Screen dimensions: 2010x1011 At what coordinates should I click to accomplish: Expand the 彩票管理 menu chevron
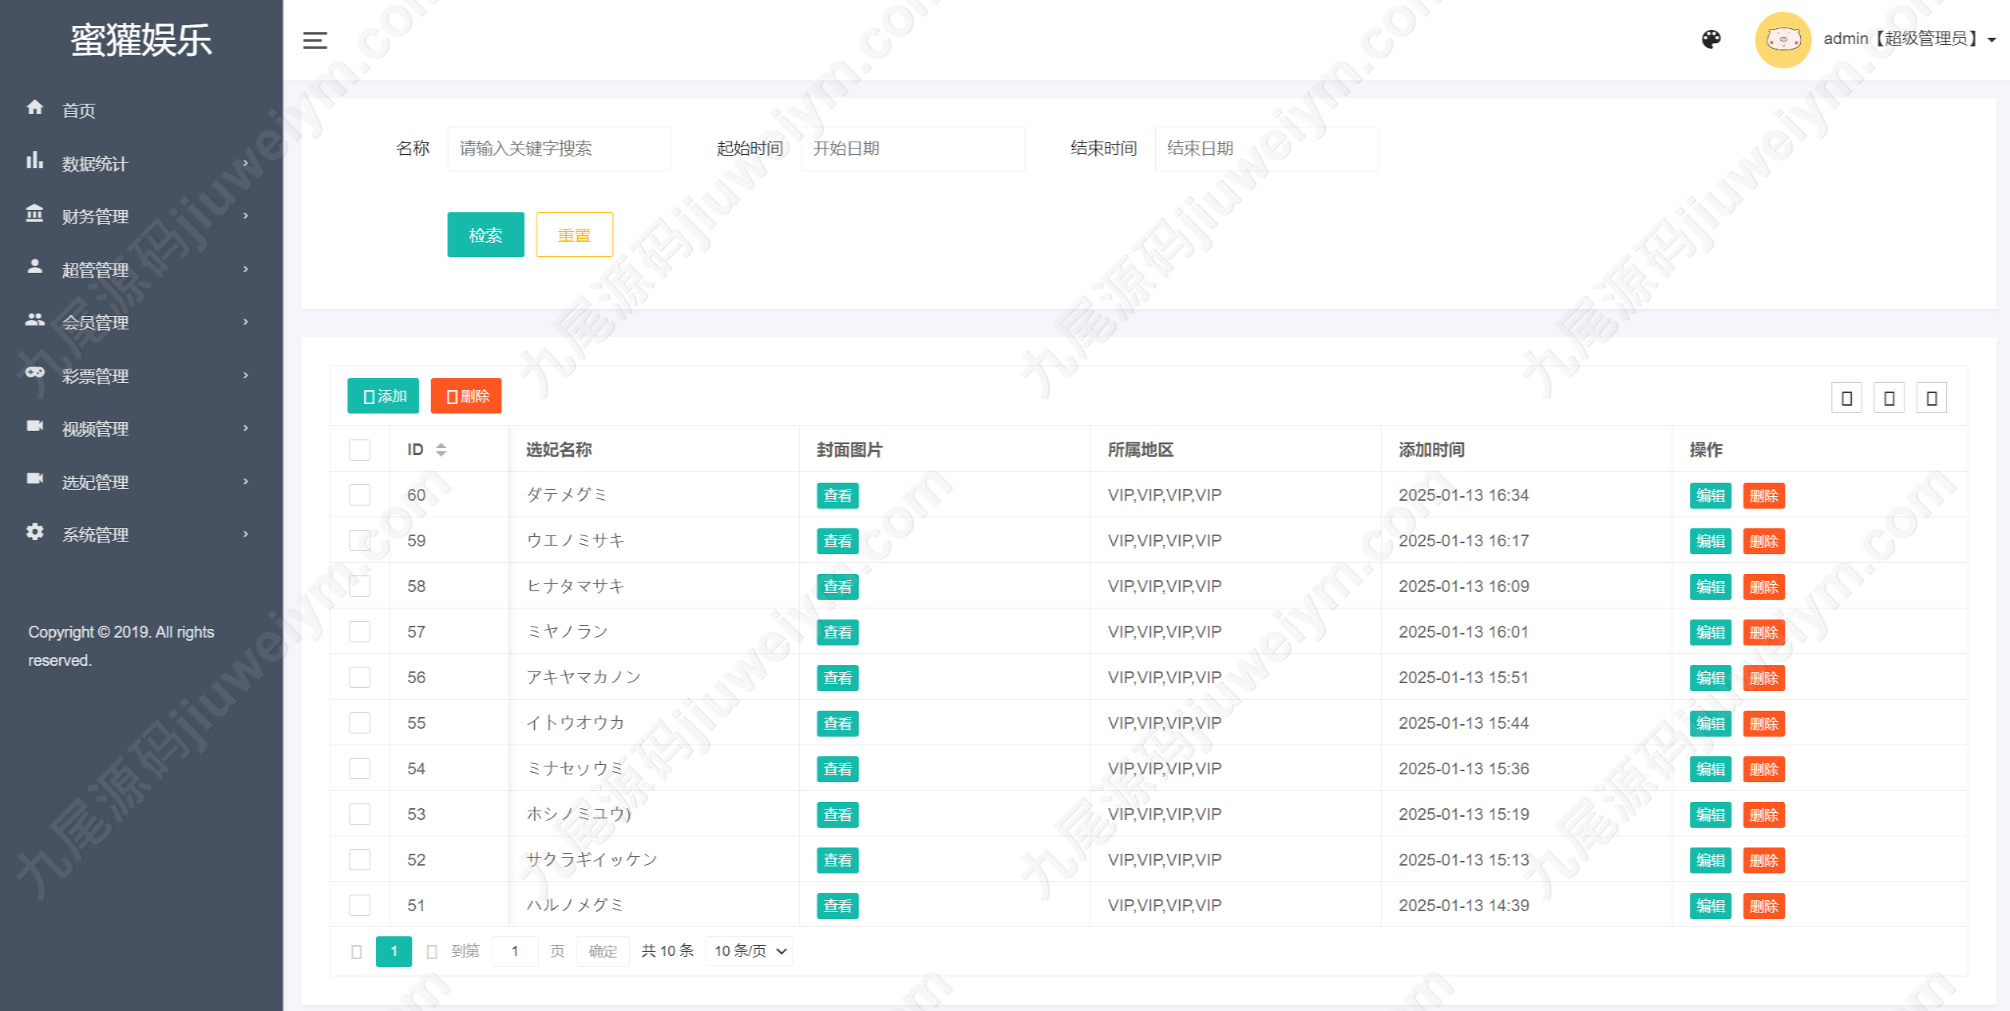pyautogui.click(x=246, y=376)
